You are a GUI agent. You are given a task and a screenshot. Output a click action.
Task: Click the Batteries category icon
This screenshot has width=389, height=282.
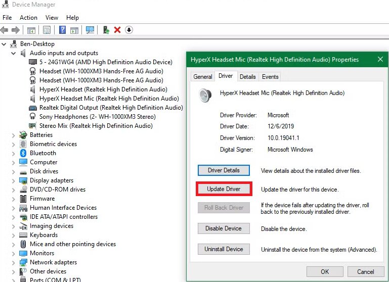click(23, 135)
